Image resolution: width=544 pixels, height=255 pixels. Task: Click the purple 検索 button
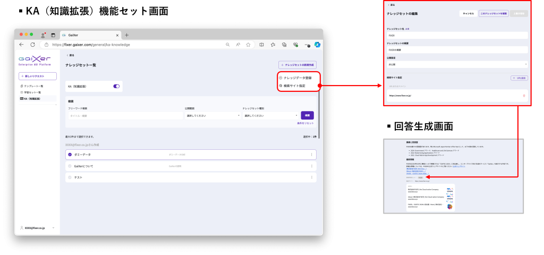307,115
